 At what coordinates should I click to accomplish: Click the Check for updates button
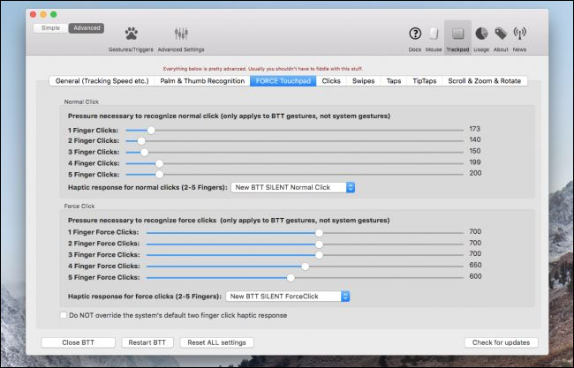coord(500,342)
